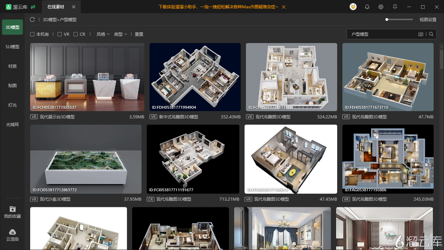
Task: Click the 47.7MB file size
Action: click(426, 117)
